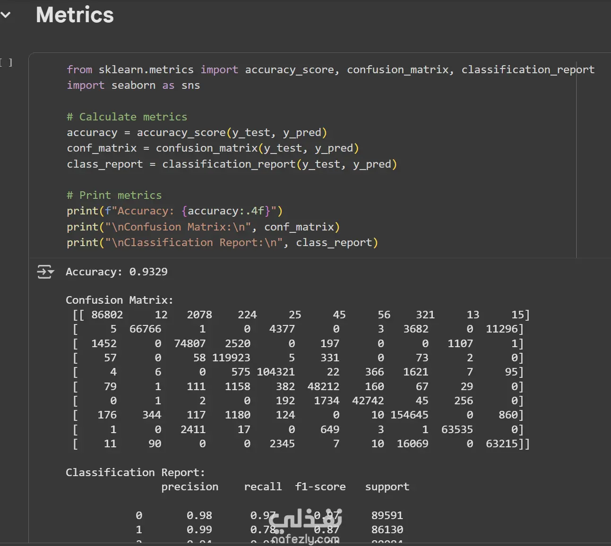Click value 86802 in confusion matrix
The height and width of the screenshot is (546, 611).
[x=107, y=315]
